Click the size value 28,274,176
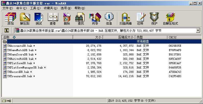The width and height of the screenshot is (203, 104). pyautogui.click(x=94, y=46)
